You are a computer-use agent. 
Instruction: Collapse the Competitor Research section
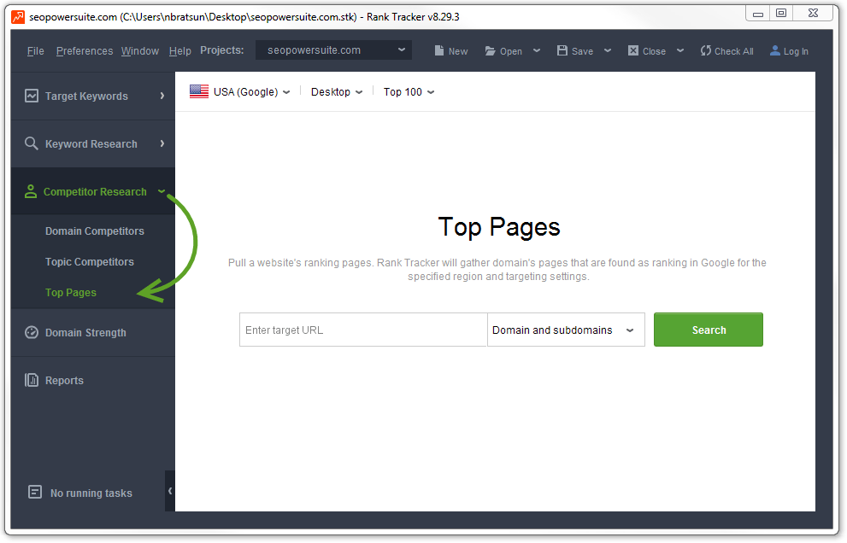tap(160, 191)
